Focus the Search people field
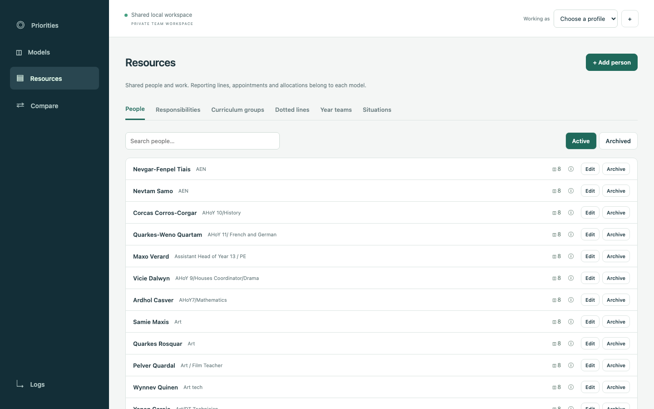 [x=203, y=141]
